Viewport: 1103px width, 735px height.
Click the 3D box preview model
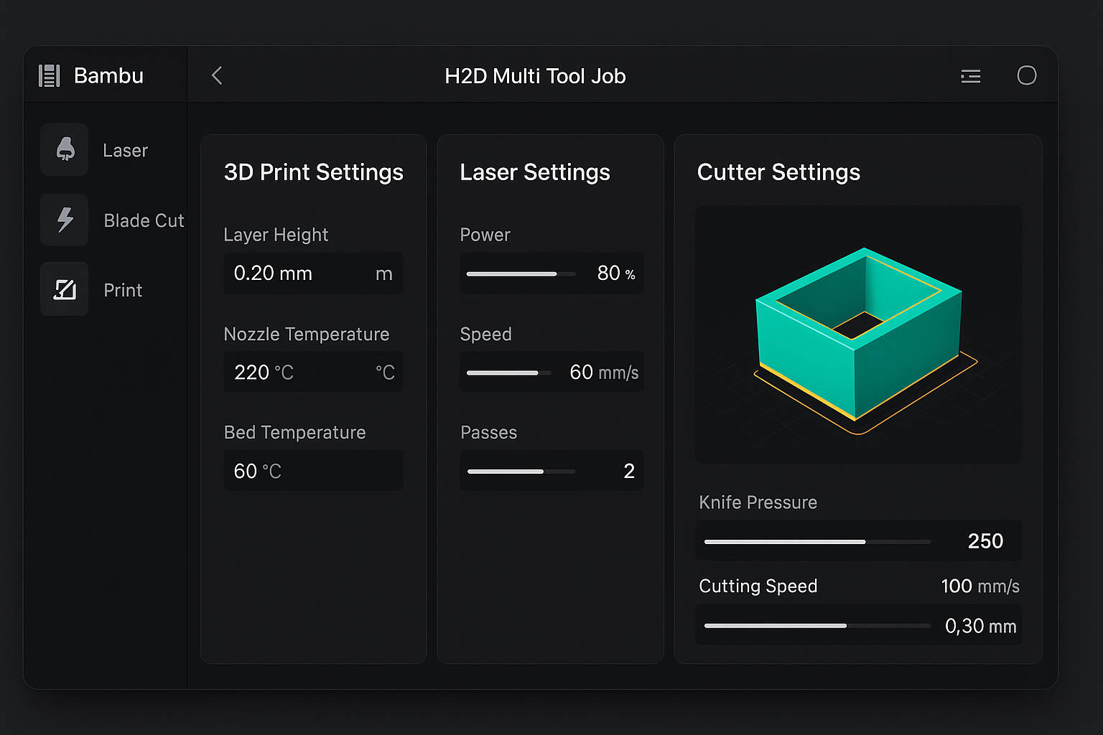(x=859, y=334)
